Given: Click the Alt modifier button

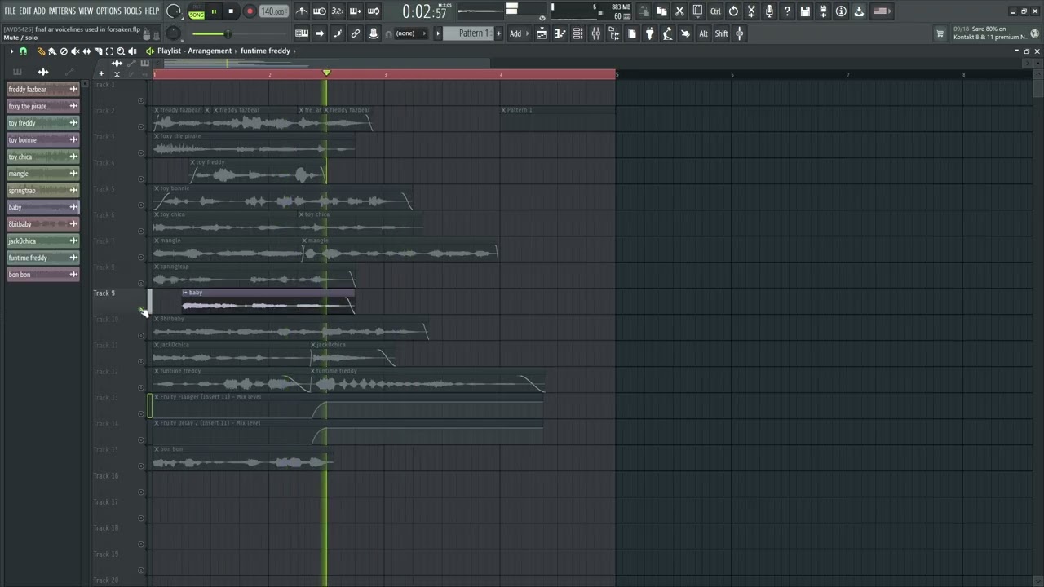Looking at the screenshot, I should 703,33.
